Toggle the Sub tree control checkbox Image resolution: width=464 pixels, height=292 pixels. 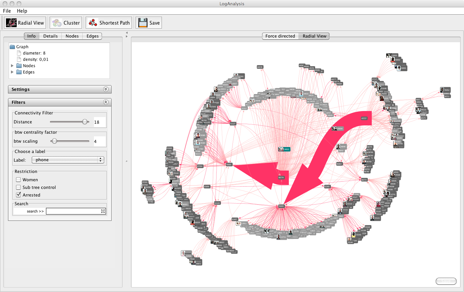coord(19,187)
